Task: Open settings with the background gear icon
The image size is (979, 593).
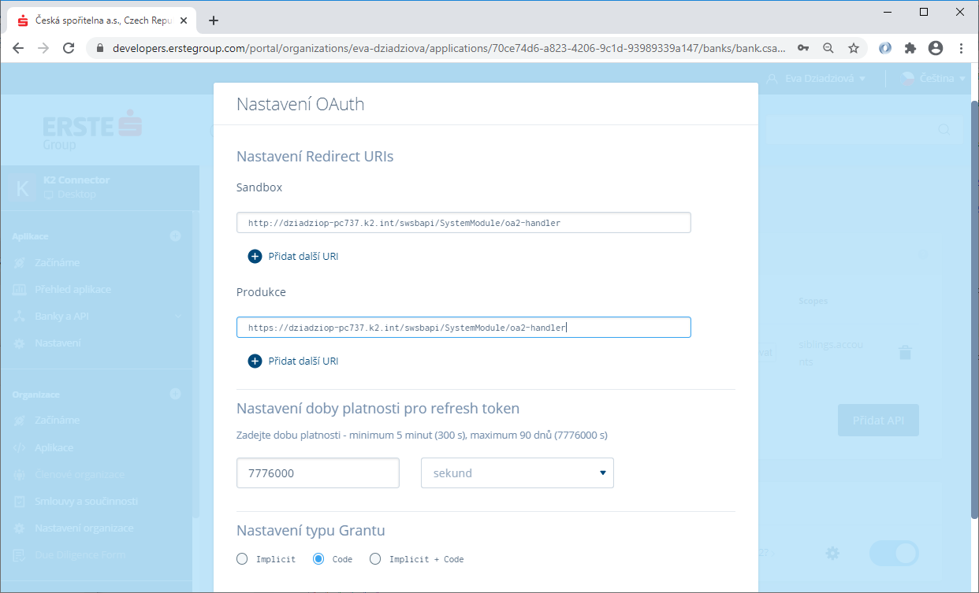Action: coord(832,553)
